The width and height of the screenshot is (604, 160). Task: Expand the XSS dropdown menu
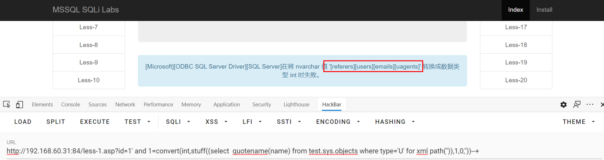[x=217, y=122]
